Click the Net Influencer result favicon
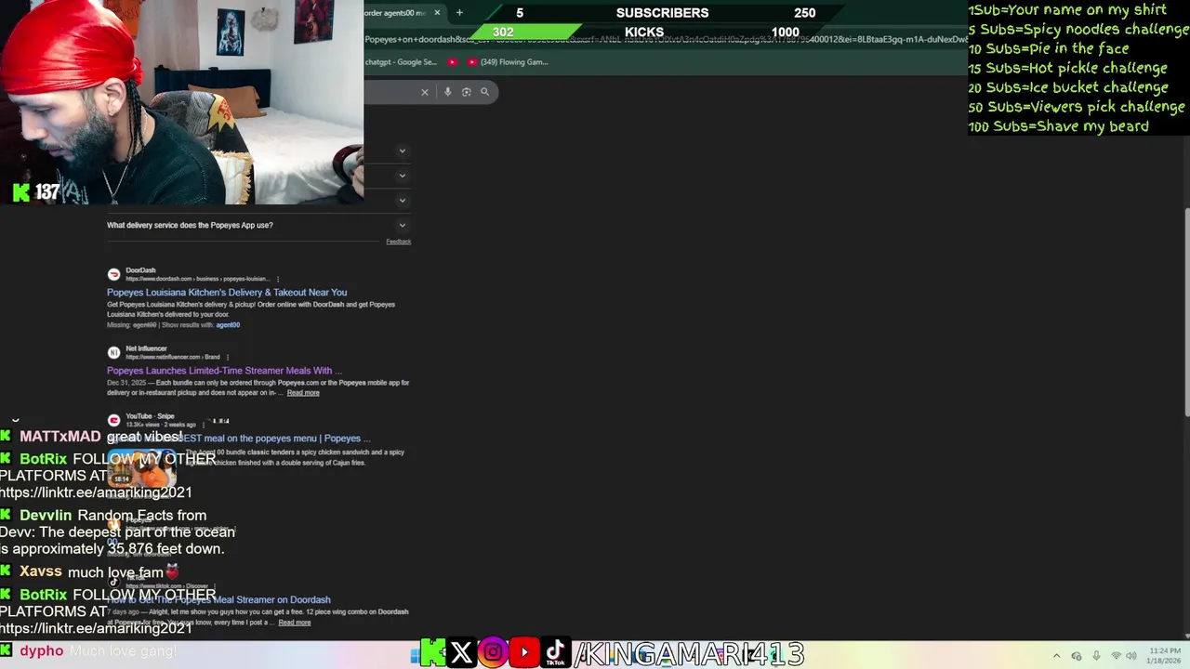Image resolution: width=1190 pixels, height=669 pixels. [x=113, y=352]
